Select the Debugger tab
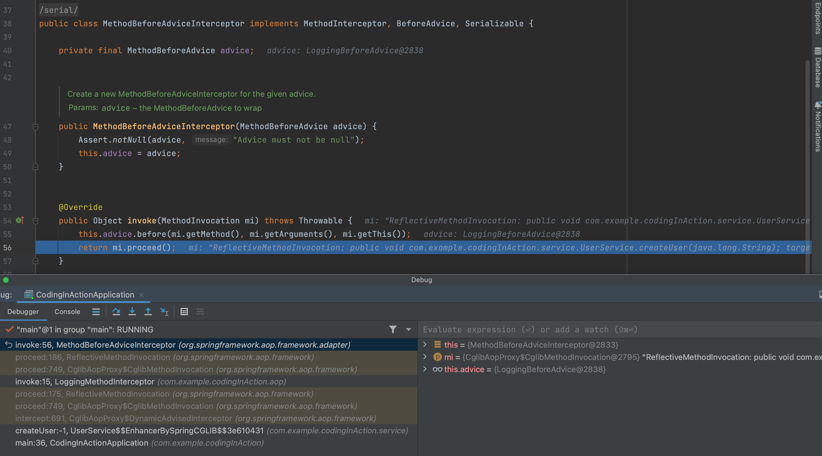The height and width of the screenshot is (456, 822). tap(23, 312)
